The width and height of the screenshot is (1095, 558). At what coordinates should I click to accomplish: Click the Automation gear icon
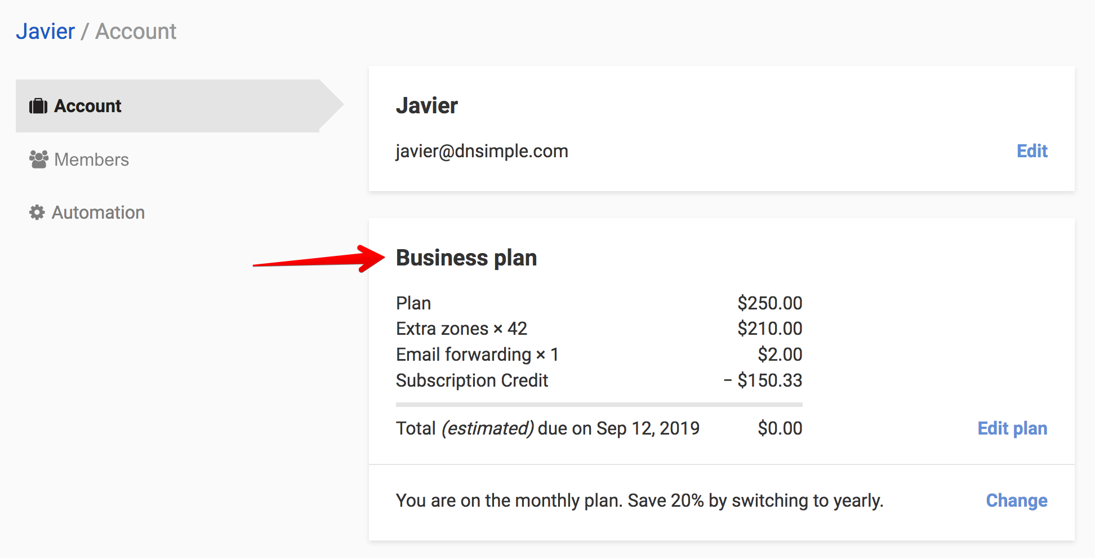(x=37, y=212)
